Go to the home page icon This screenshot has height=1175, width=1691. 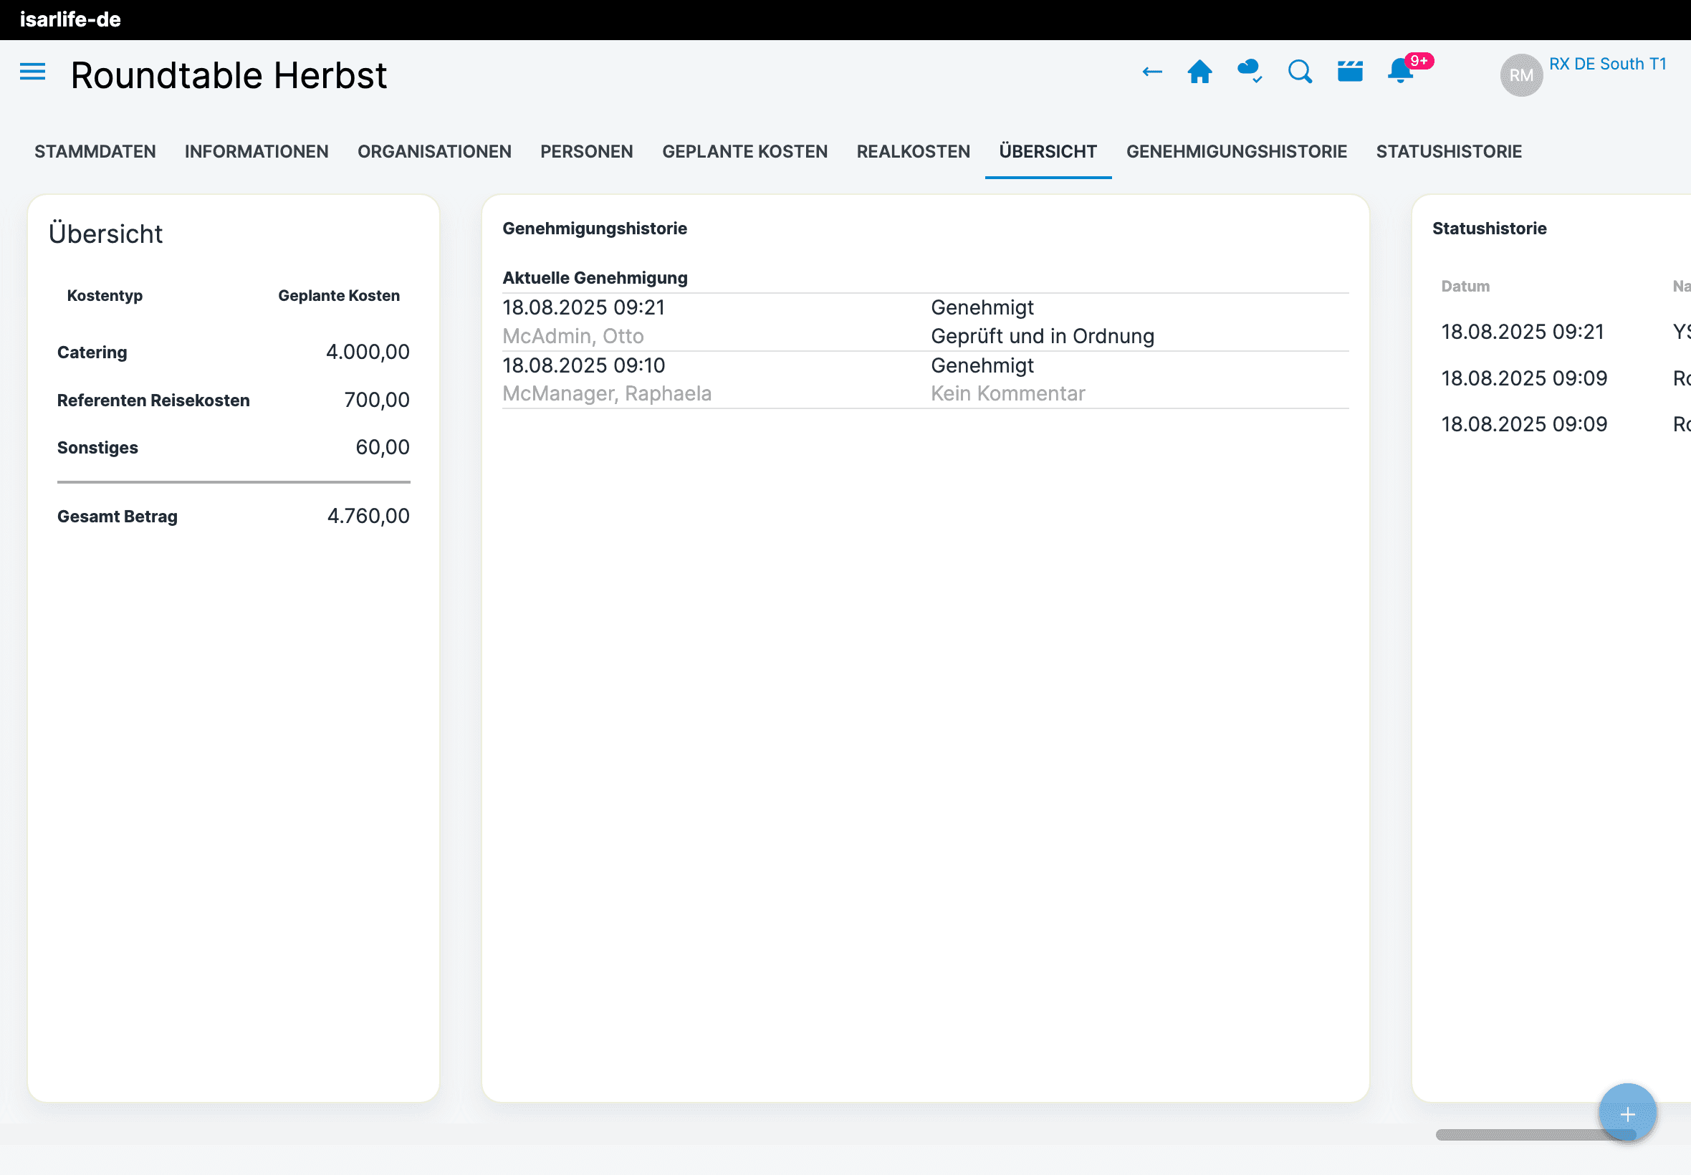click(1199, 72)
